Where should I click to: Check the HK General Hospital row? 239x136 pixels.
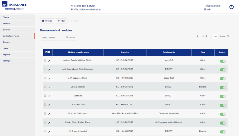pyautogui.click(x=45, y=131)
